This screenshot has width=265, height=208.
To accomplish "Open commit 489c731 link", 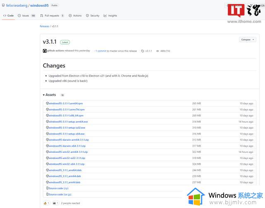I will [165, 51].
